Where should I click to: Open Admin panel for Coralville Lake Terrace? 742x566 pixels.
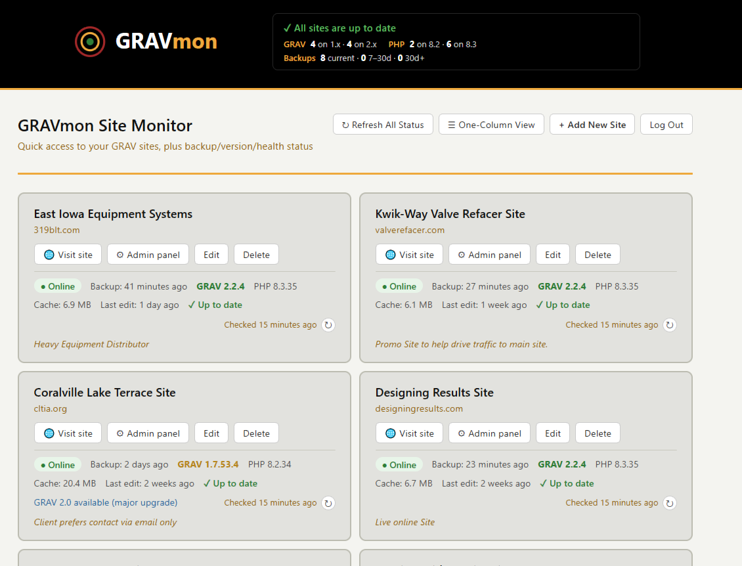coord(148,433)
